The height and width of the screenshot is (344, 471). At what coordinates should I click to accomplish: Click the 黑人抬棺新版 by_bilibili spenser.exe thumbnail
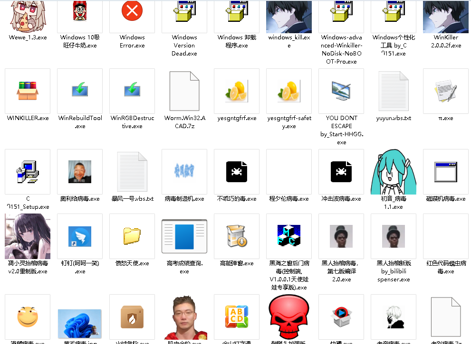(x=393, y=236)
